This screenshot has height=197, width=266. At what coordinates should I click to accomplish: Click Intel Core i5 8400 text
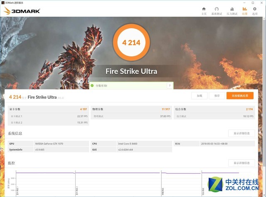[128, 144]
